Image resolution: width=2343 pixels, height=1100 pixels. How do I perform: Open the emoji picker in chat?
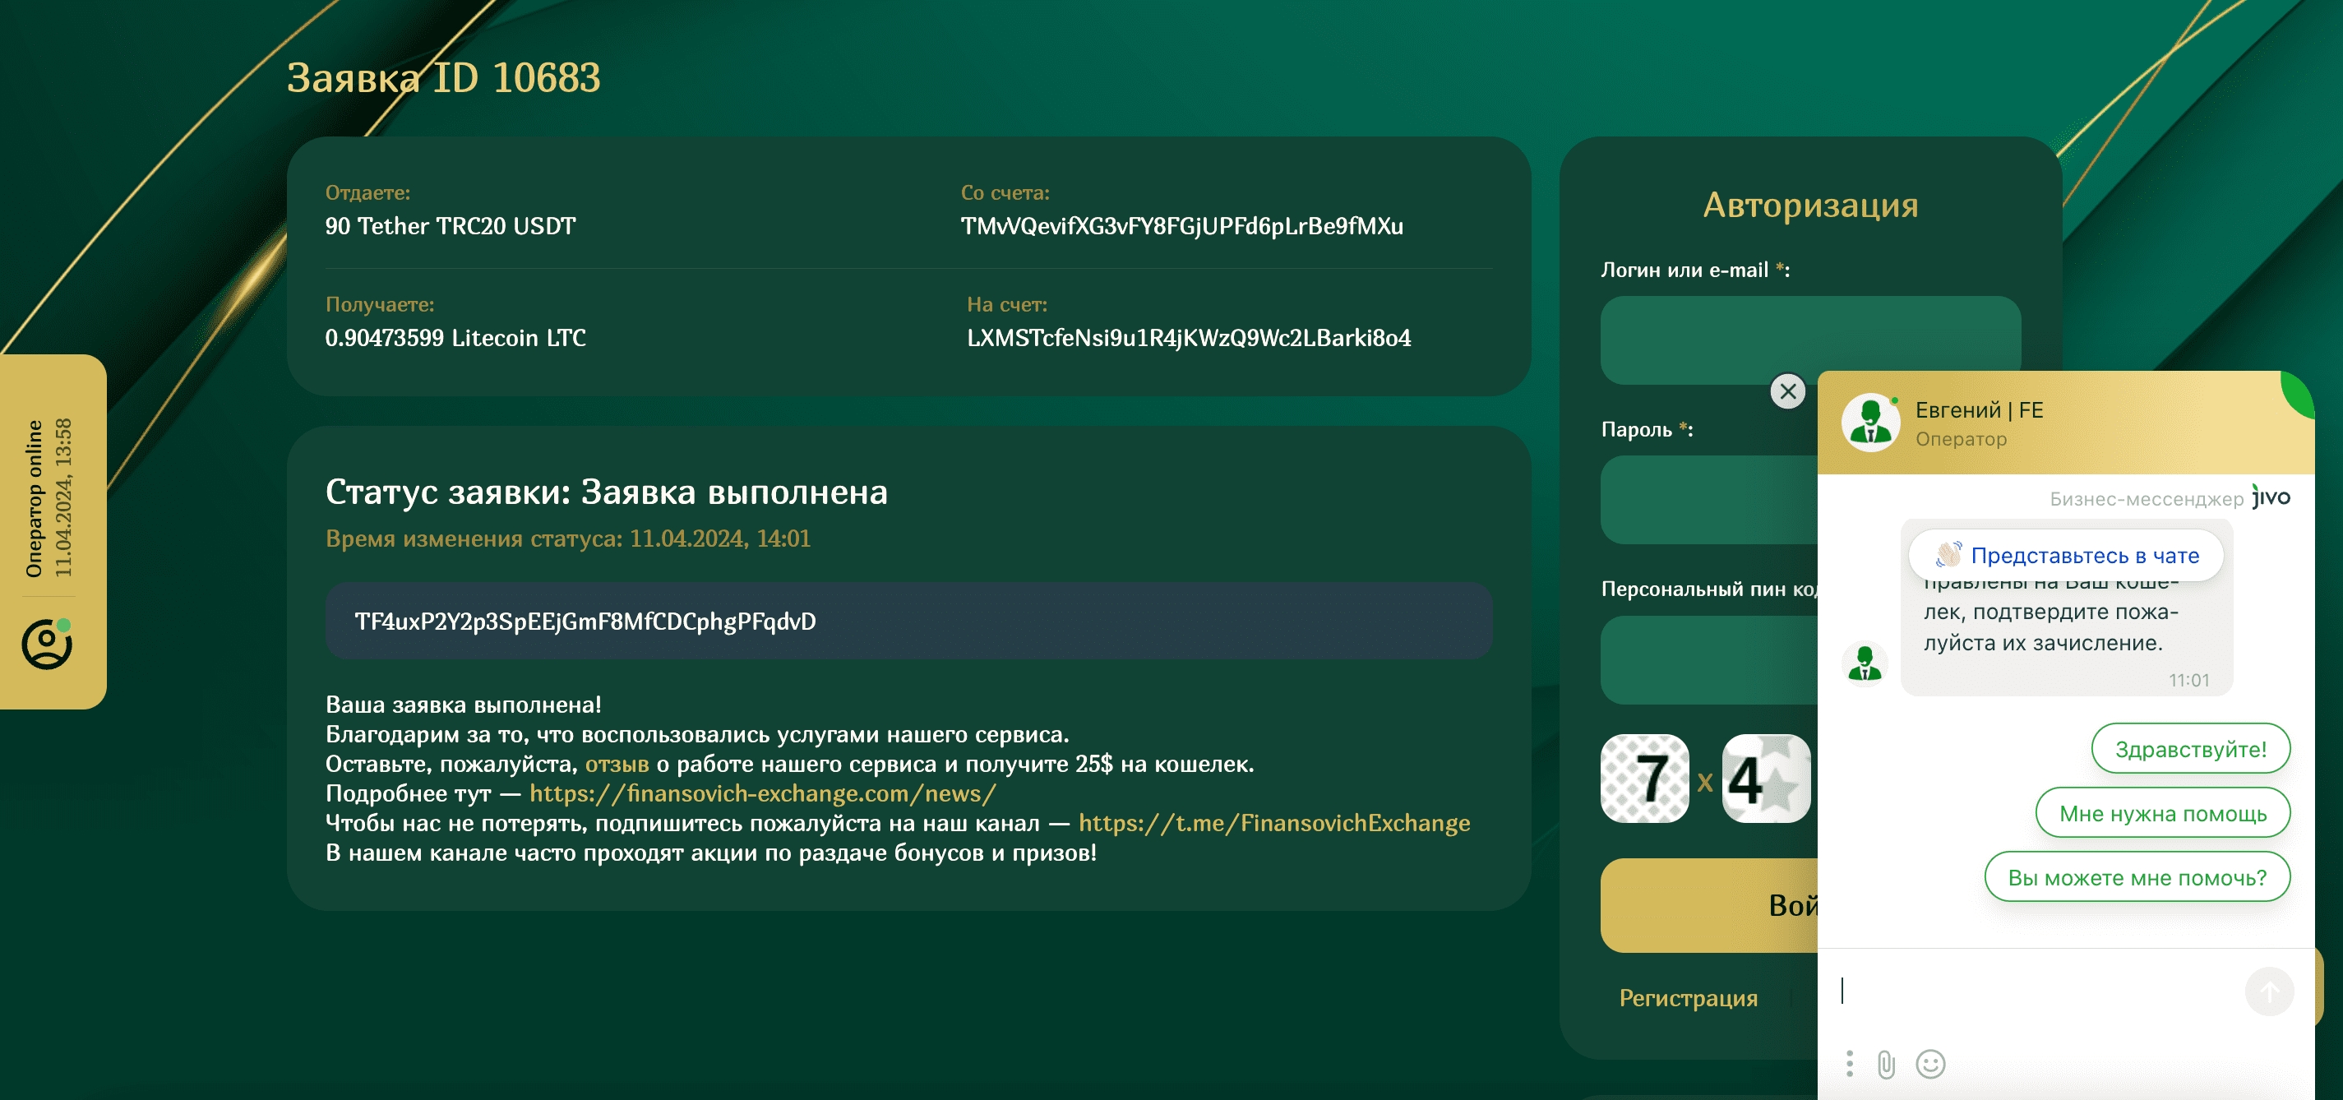pos(1930,1064)
